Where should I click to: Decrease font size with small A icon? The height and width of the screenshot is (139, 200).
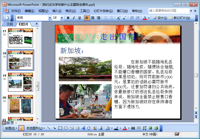coord(124,18)
